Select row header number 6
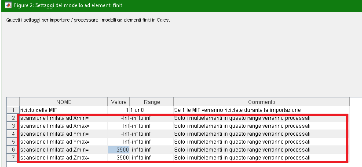362x167 pixels. point(13,150)
